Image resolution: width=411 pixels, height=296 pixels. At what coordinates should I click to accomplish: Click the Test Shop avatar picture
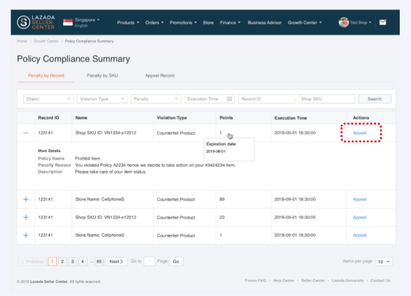(x=344, y=22)
